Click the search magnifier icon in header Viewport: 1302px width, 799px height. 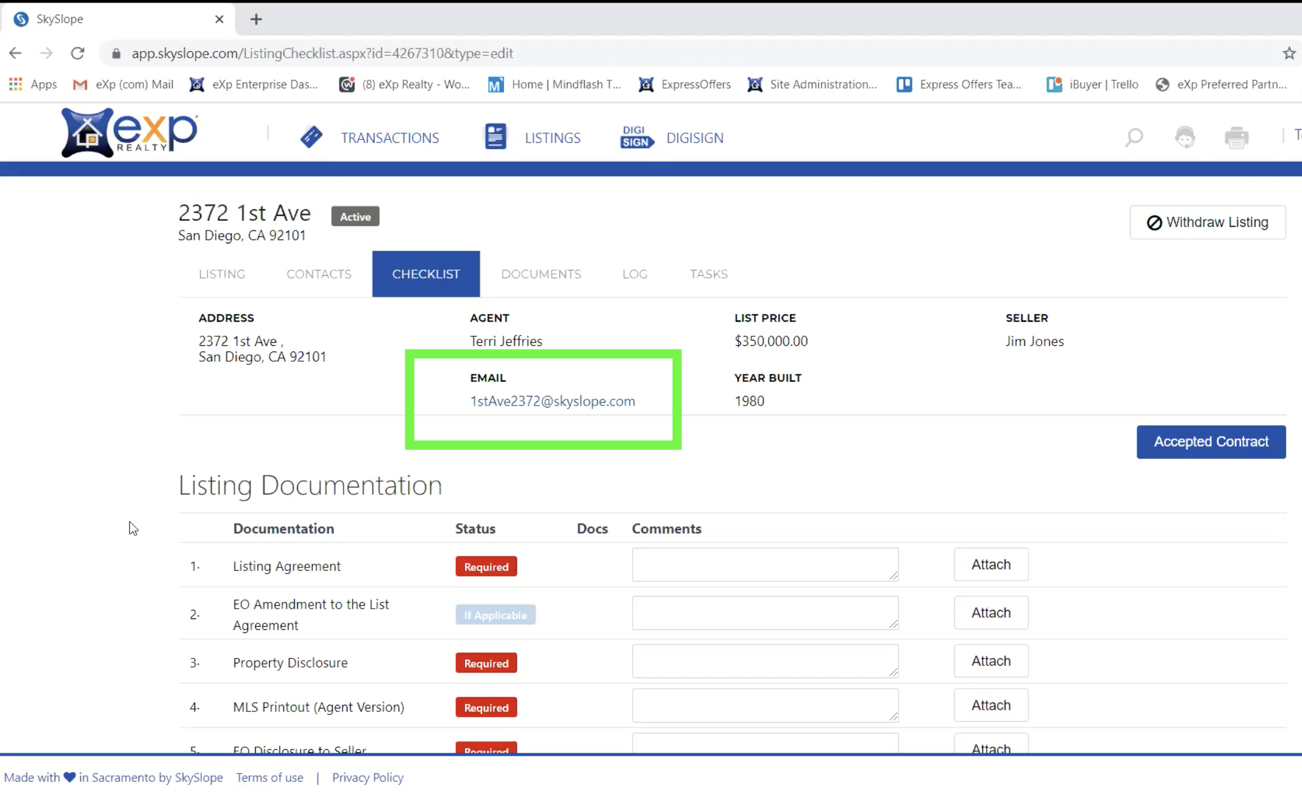(x=1134, y=137)
